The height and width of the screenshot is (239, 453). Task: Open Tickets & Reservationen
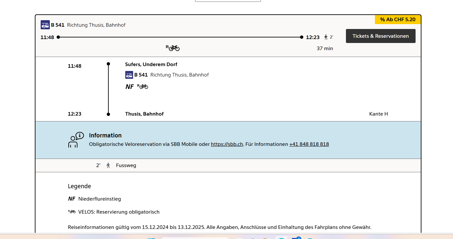click(x=380, y=36)
